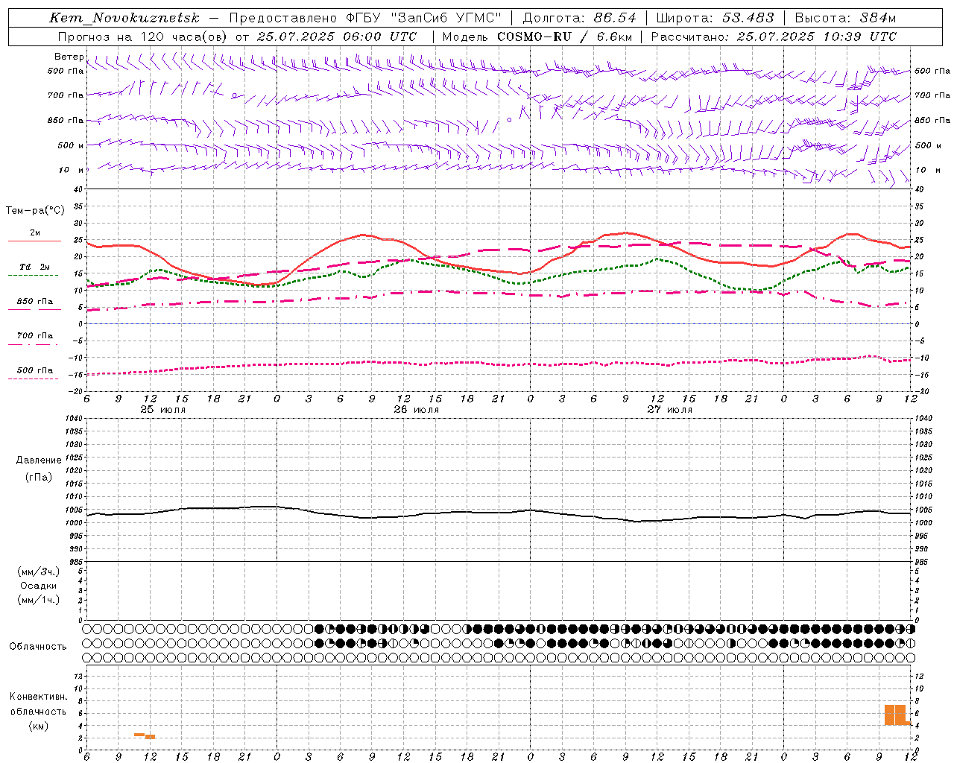Click the '(мм/3ч.)' precipitation unit label
954x763 pixels.
(39, 572)
